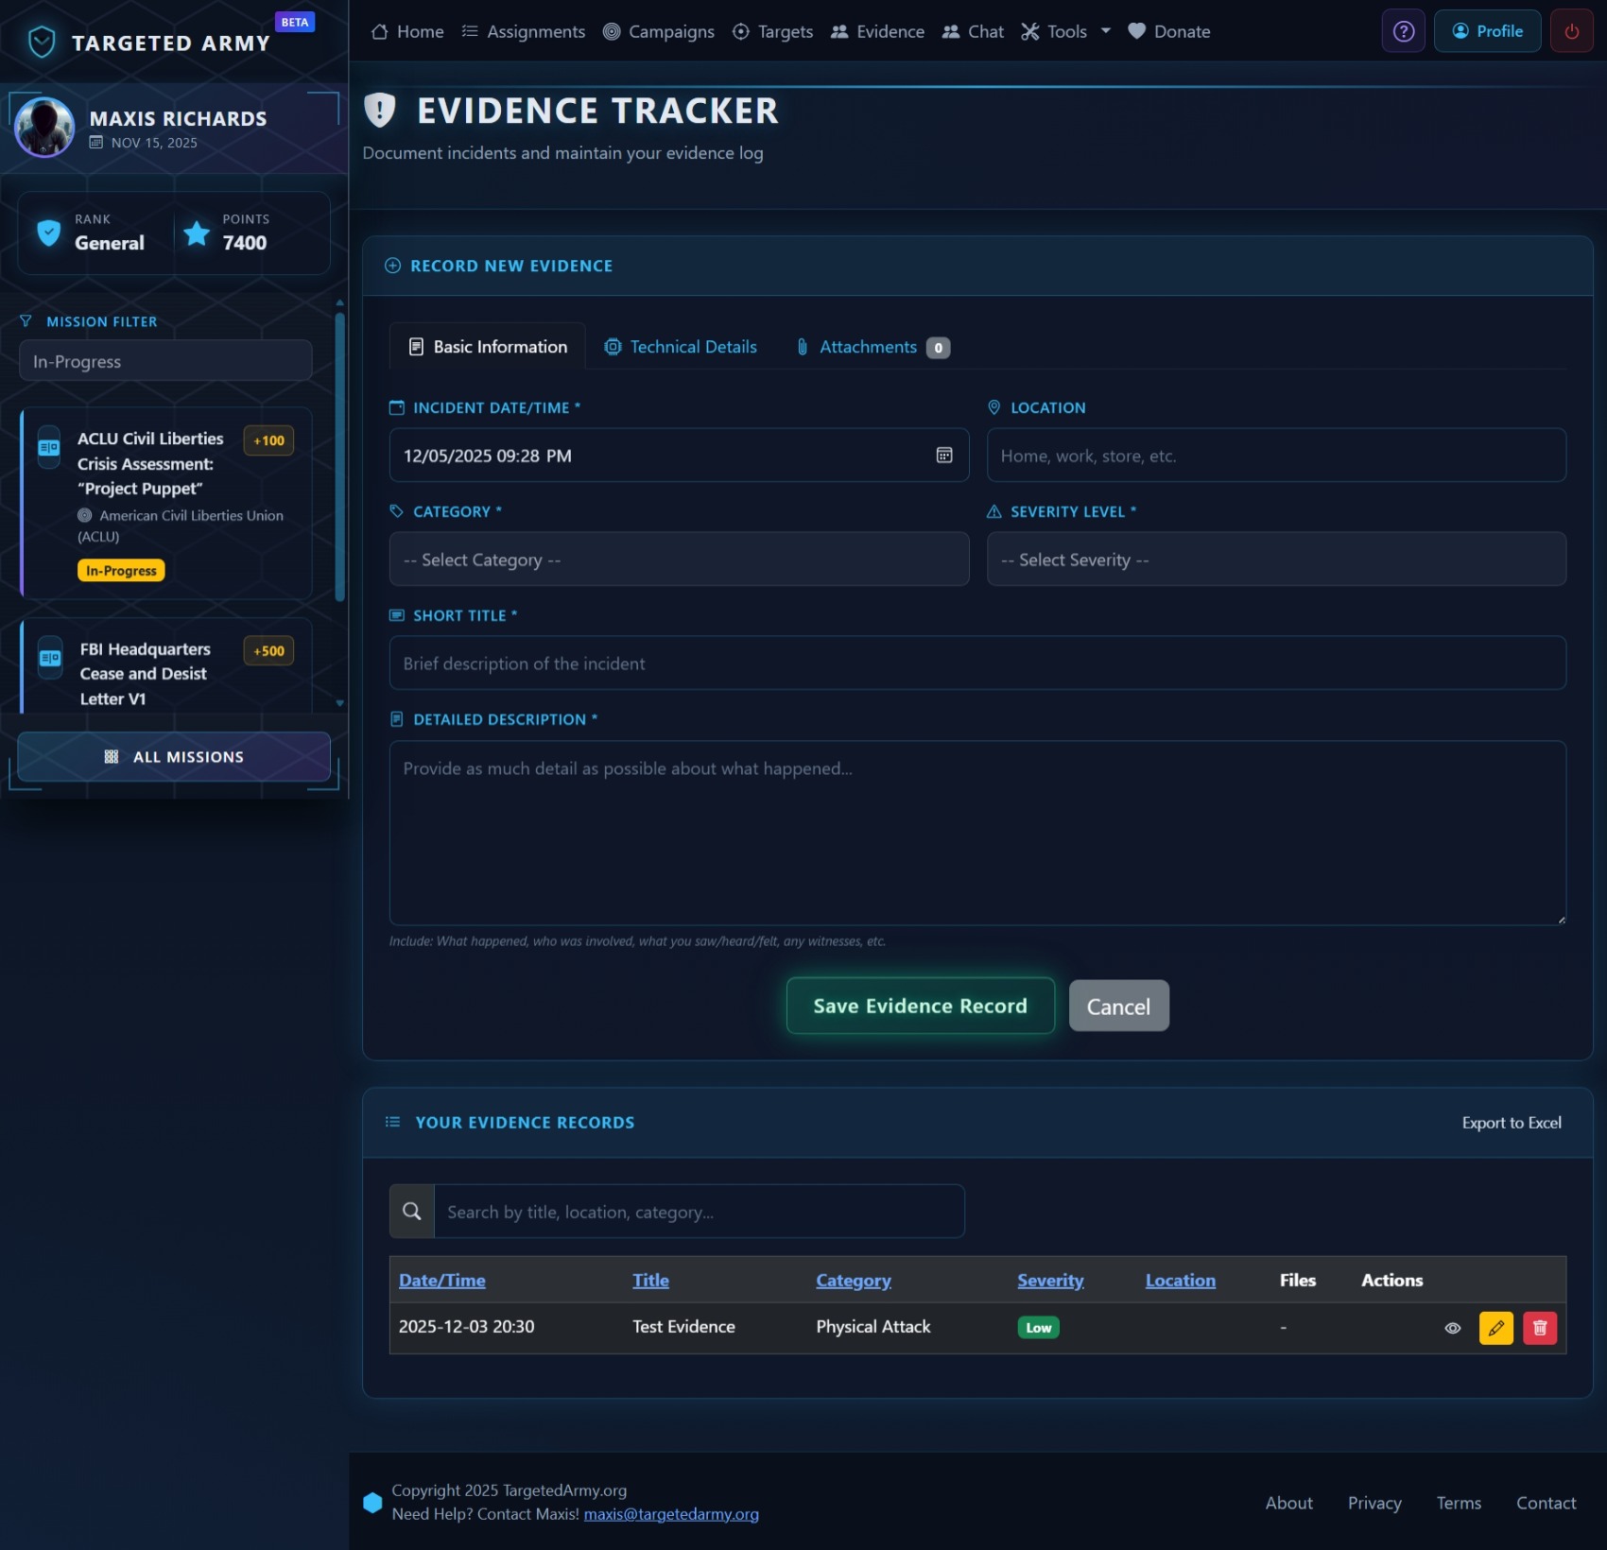The image size is (1607, 1550).
Task: Switch to the Technical Details tab
Action: (x=681, y=347)
